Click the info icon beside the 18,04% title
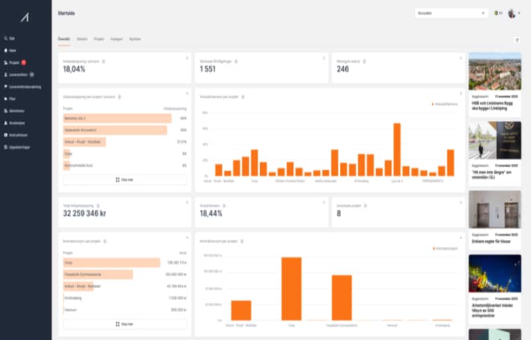The image size is (531, 340). click(103, 61)
